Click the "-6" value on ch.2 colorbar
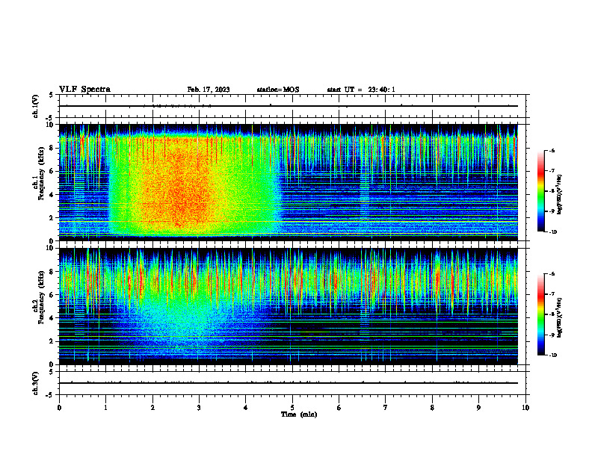Viewport: 592px width, 457px height. tap(552, 274)
